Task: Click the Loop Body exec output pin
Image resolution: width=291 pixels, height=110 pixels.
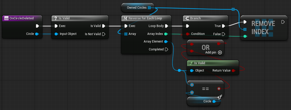Action: click(166, 26)
